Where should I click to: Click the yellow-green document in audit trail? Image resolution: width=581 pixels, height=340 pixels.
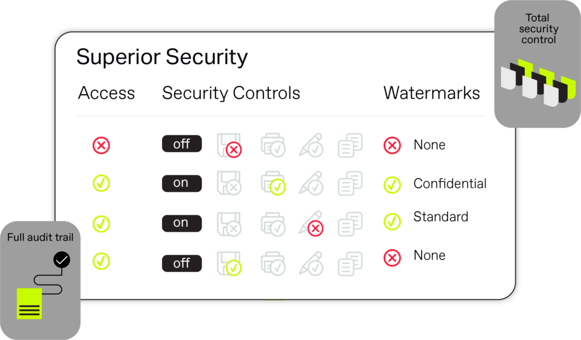point(30,304)
